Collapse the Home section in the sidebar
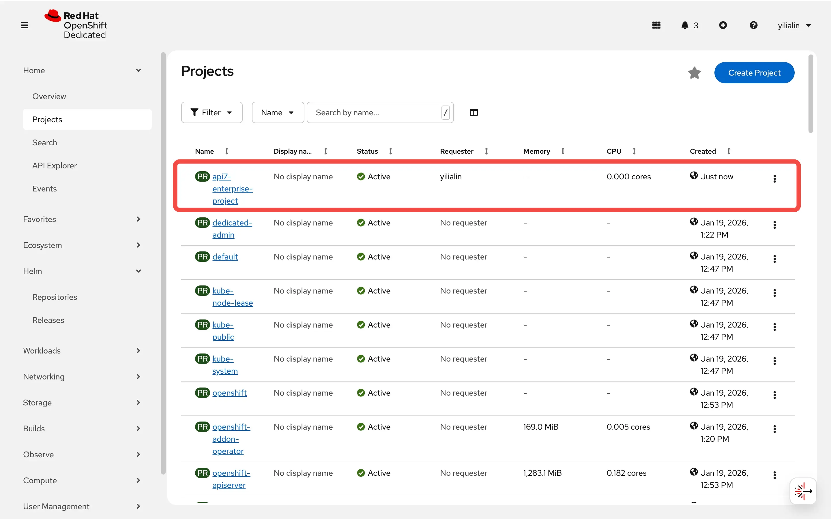The height and width of the screenshot is (519, 831). (x=138, y=70)
